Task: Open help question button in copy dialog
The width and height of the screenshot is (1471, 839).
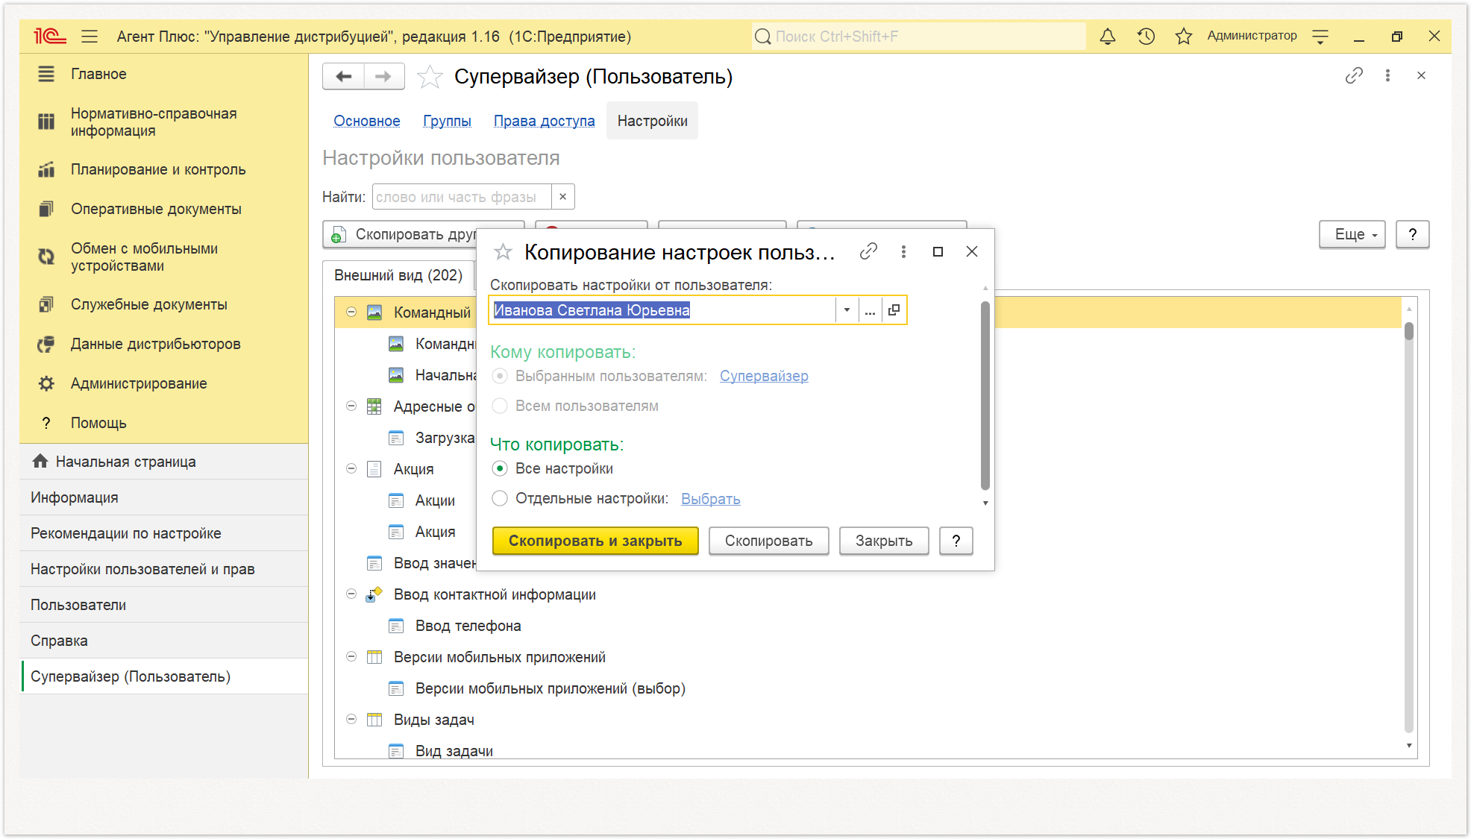Action: coord(956,541)
